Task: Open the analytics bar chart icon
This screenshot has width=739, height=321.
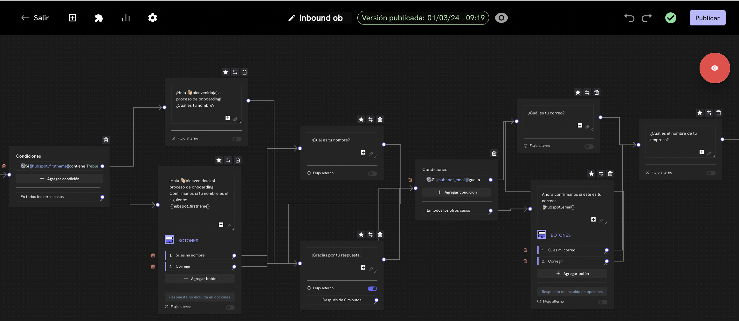Action: [126, 18]
